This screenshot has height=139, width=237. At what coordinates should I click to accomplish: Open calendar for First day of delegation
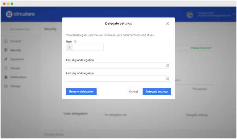click(168, 66)
